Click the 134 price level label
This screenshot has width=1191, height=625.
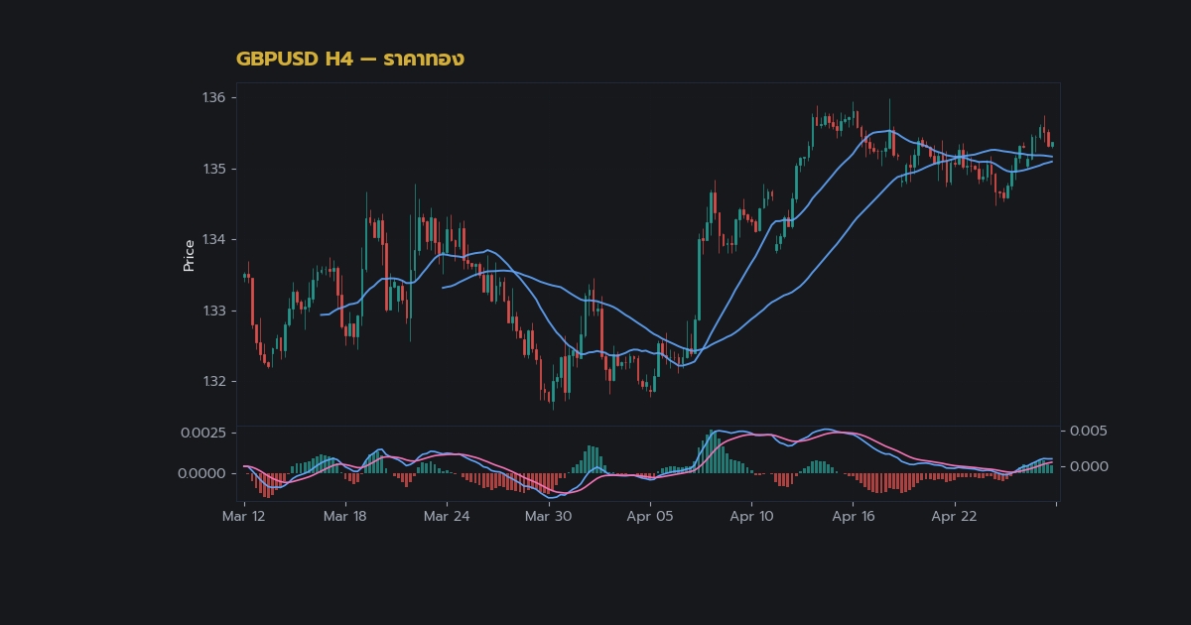(x=215, y=239)
